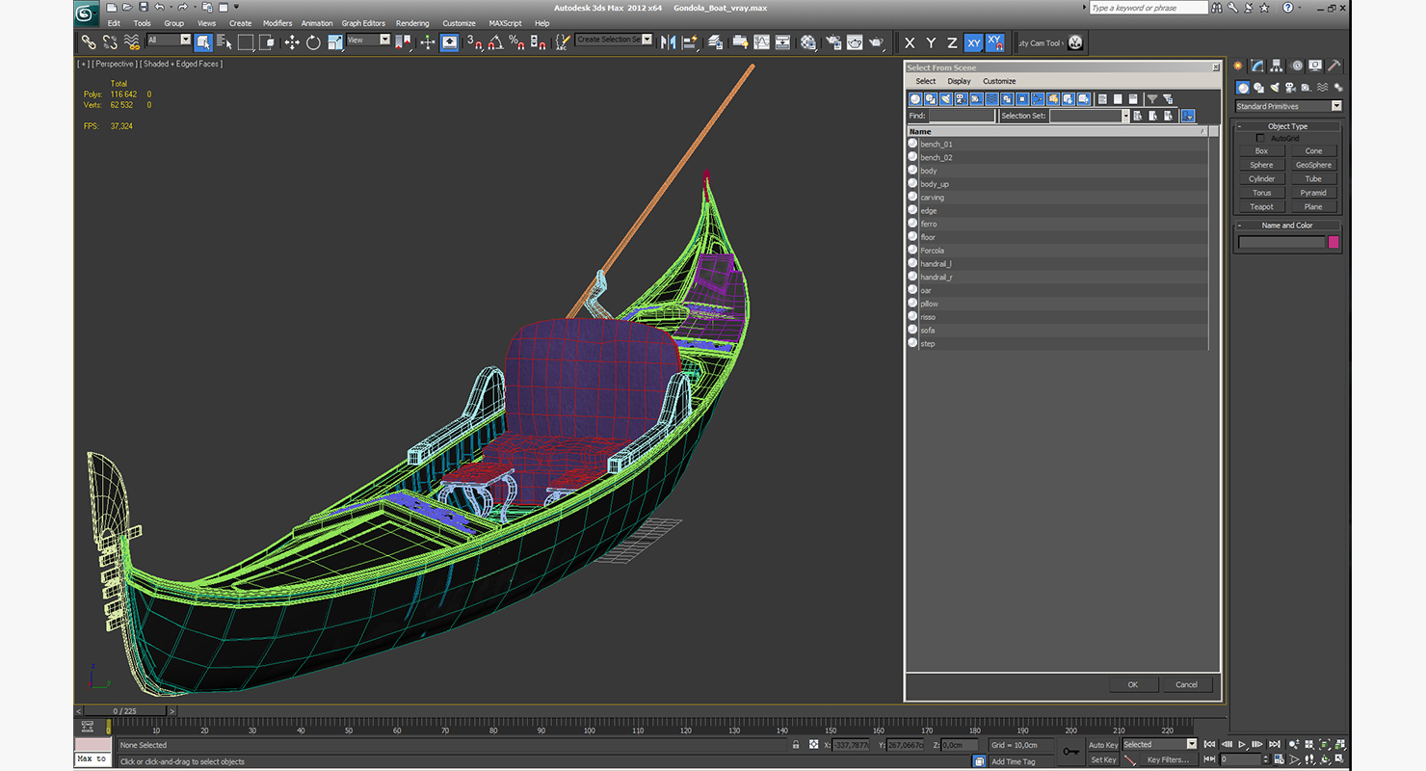Toggle the Percent Snap icon

click(516, 42)
